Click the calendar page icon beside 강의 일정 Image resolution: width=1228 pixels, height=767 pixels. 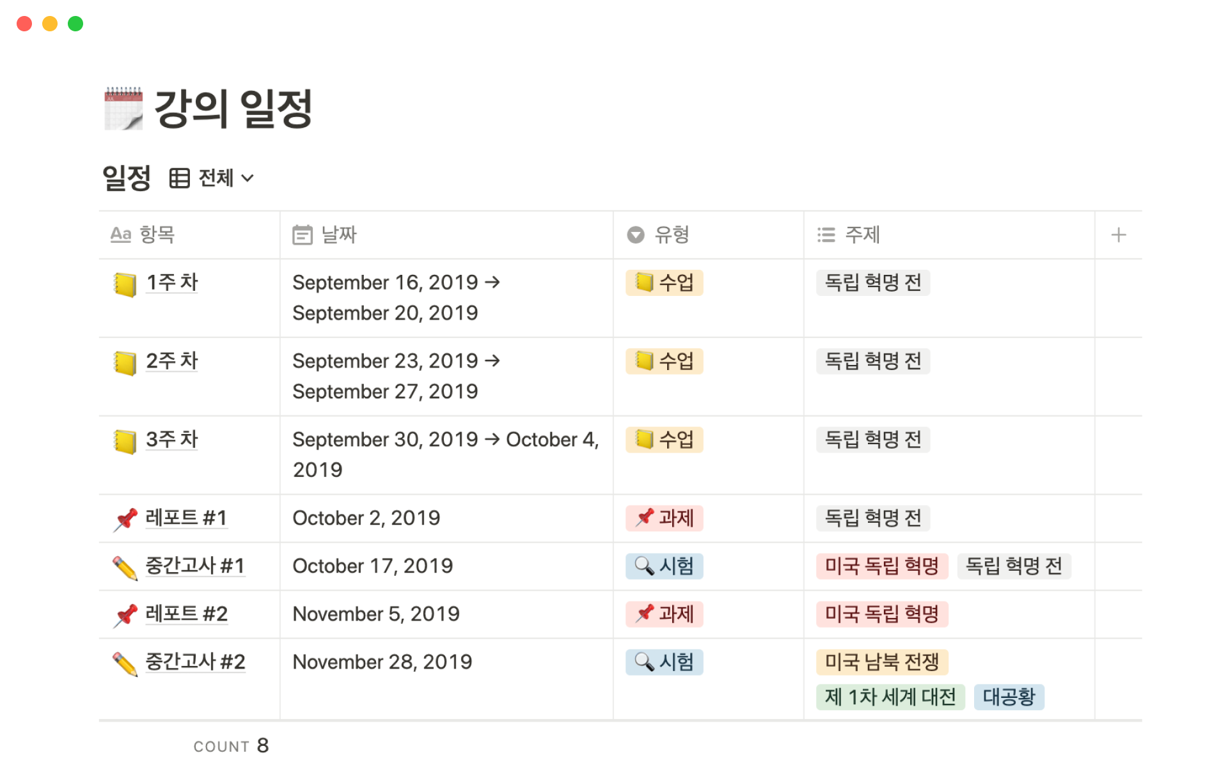pyautogui.click(x=123, y=109)
